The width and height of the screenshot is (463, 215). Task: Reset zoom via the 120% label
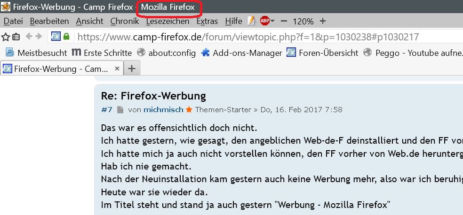[303, 21]
